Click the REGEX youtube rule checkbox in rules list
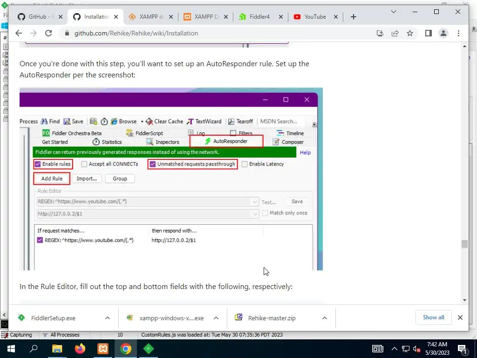The height and width of the screenshot is (358, 477). pos(40,240)
